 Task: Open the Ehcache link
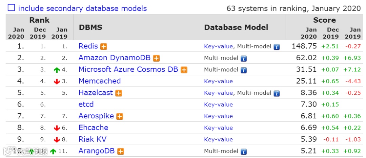pyautogui.click(x=93, y=128)
